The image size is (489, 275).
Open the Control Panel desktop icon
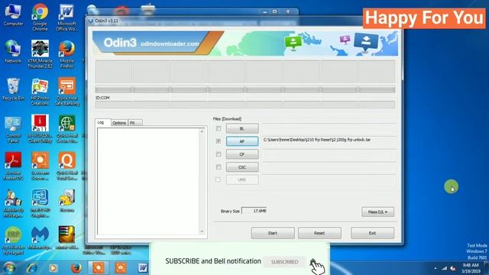click(13, 129)
